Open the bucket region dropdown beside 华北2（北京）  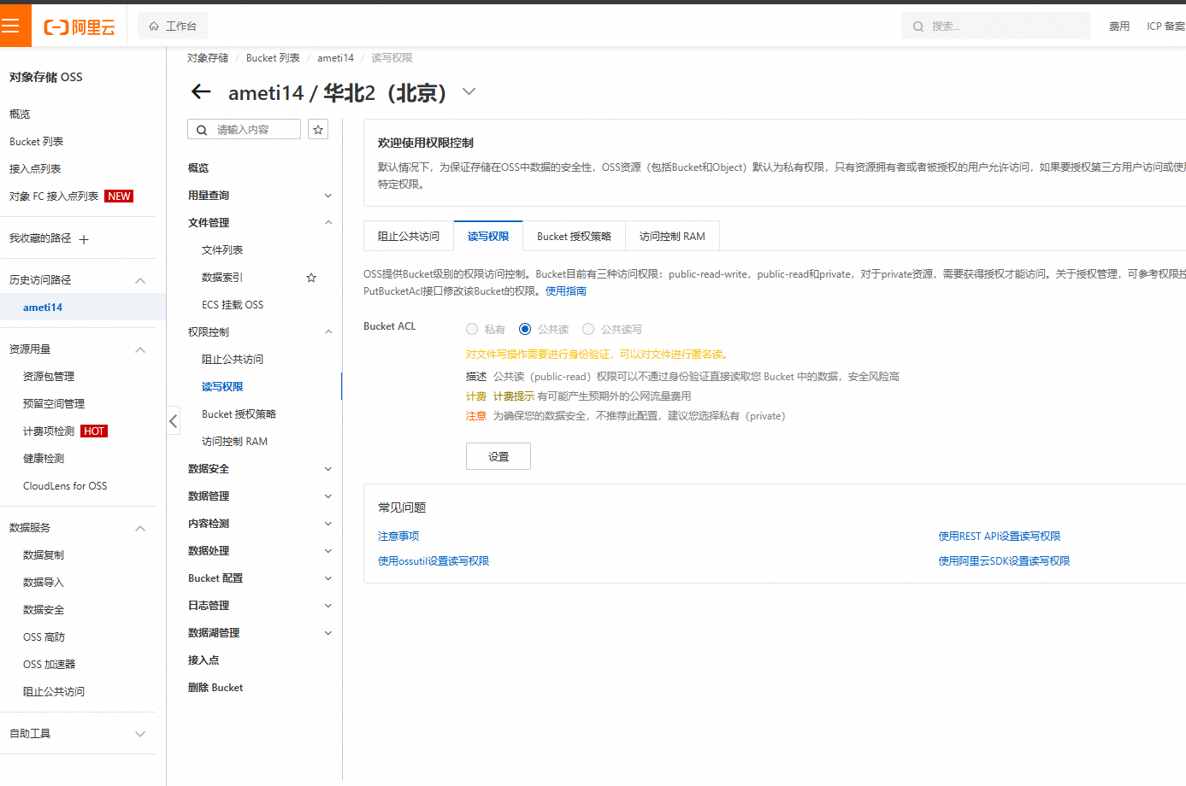click(x=469, y=91)
